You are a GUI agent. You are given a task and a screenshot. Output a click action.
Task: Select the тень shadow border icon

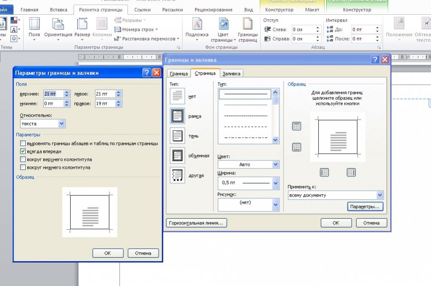click(177, 136)
